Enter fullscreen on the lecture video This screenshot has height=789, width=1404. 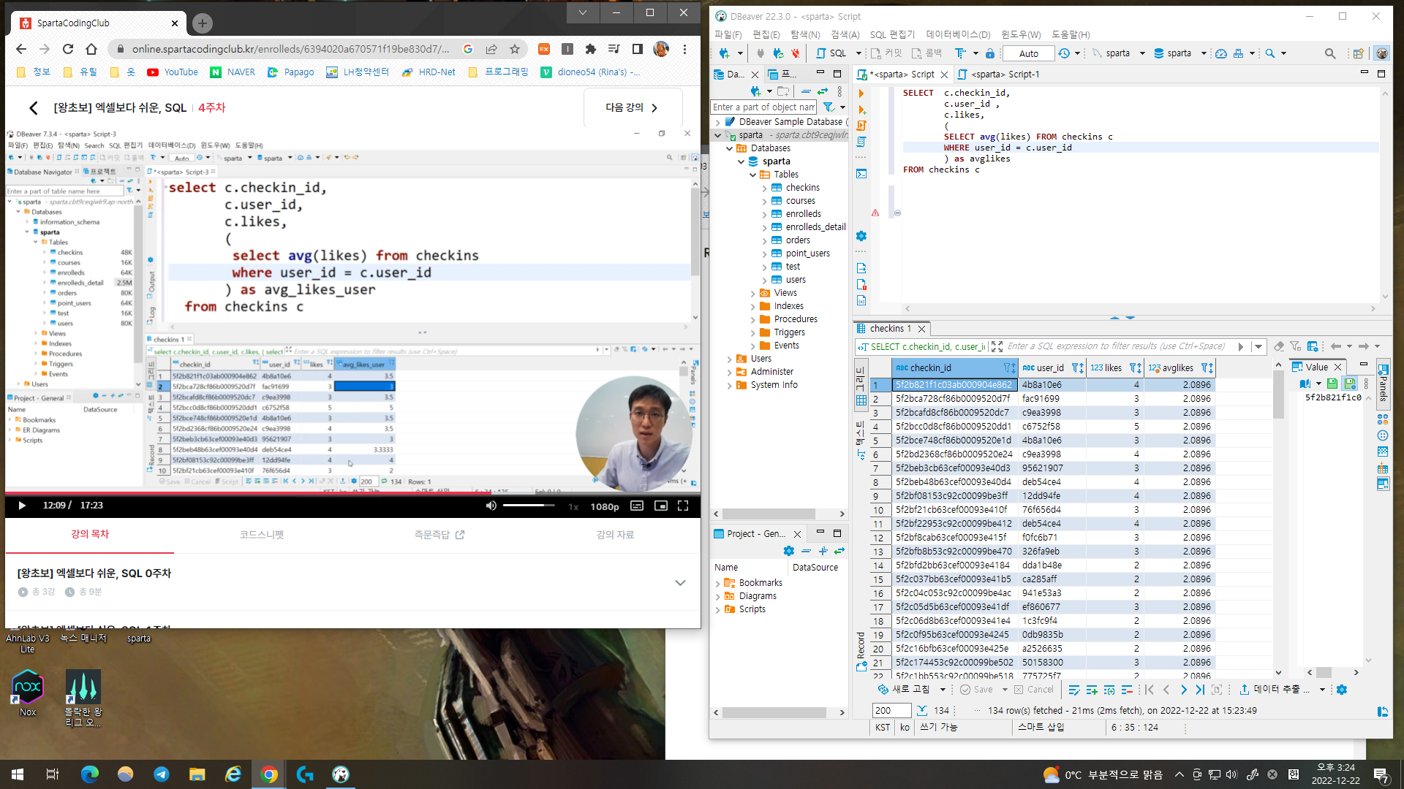683,506
